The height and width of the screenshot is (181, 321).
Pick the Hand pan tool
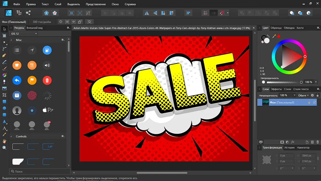[x=4, y=141]
